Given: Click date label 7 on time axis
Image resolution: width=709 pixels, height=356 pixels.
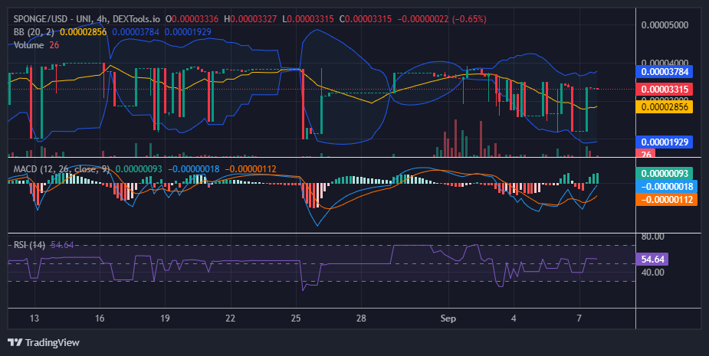Looking at the screenshot, I should pyautogui.click(x=579, y=318).
